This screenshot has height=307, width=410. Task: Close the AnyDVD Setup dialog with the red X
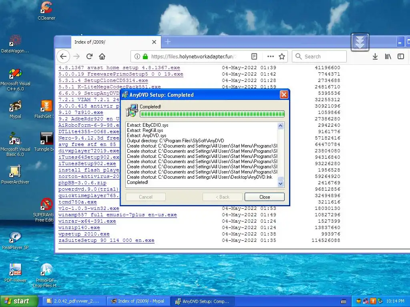coord(284,94)
